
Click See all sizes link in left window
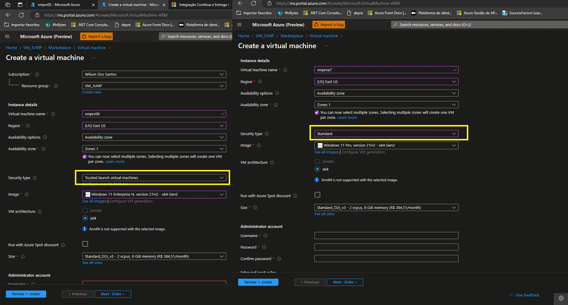click(x=92, y=263)
